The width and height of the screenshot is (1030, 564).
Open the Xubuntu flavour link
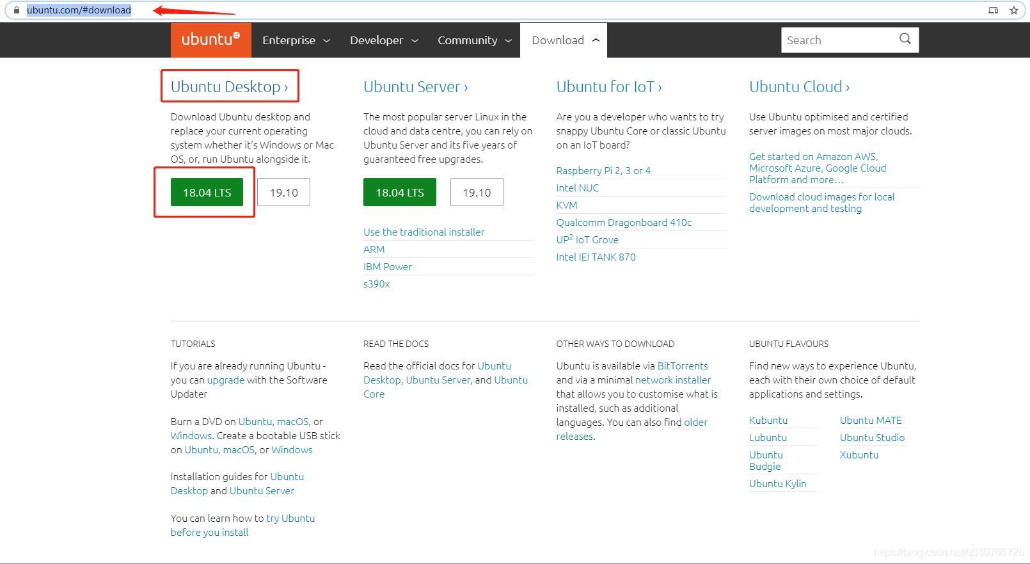(859, 455)
